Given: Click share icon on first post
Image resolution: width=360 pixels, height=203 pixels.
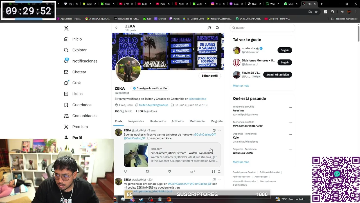Looking at the screenshot, I should [x=219, y=171].
